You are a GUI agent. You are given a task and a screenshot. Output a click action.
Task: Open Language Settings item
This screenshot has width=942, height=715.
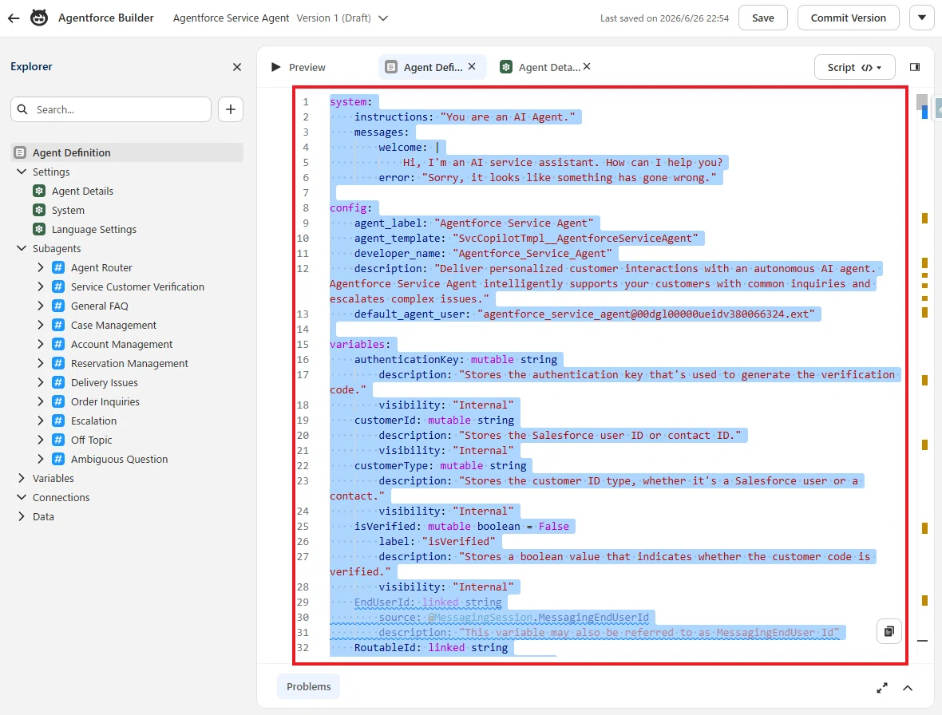[93, 229]
